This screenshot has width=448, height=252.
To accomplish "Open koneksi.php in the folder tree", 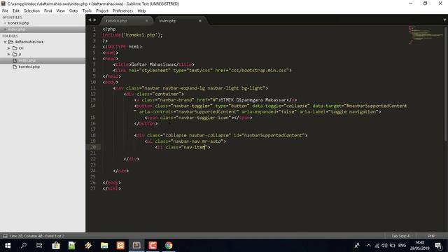I will 29,66.
